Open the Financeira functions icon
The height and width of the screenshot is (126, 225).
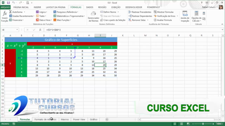click(11, 20)
